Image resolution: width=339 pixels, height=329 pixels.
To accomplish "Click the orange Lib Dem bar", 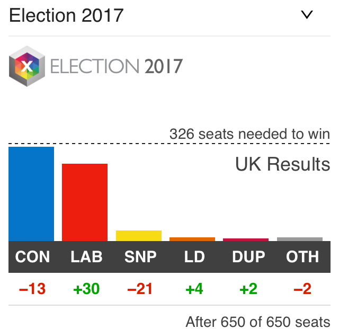I will click(x=192, y=239).
